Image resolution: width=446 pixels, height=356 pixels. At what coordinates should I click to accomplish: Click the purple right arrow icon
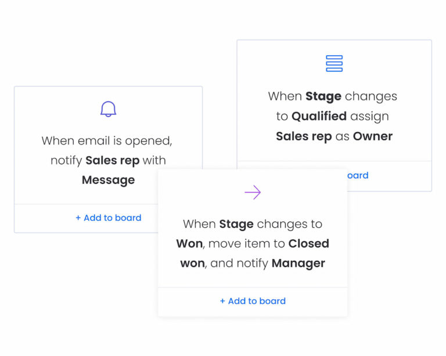253,192
